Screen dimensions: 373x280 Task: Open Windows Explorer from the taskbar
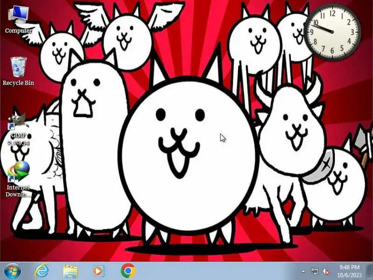pos(70,271)
